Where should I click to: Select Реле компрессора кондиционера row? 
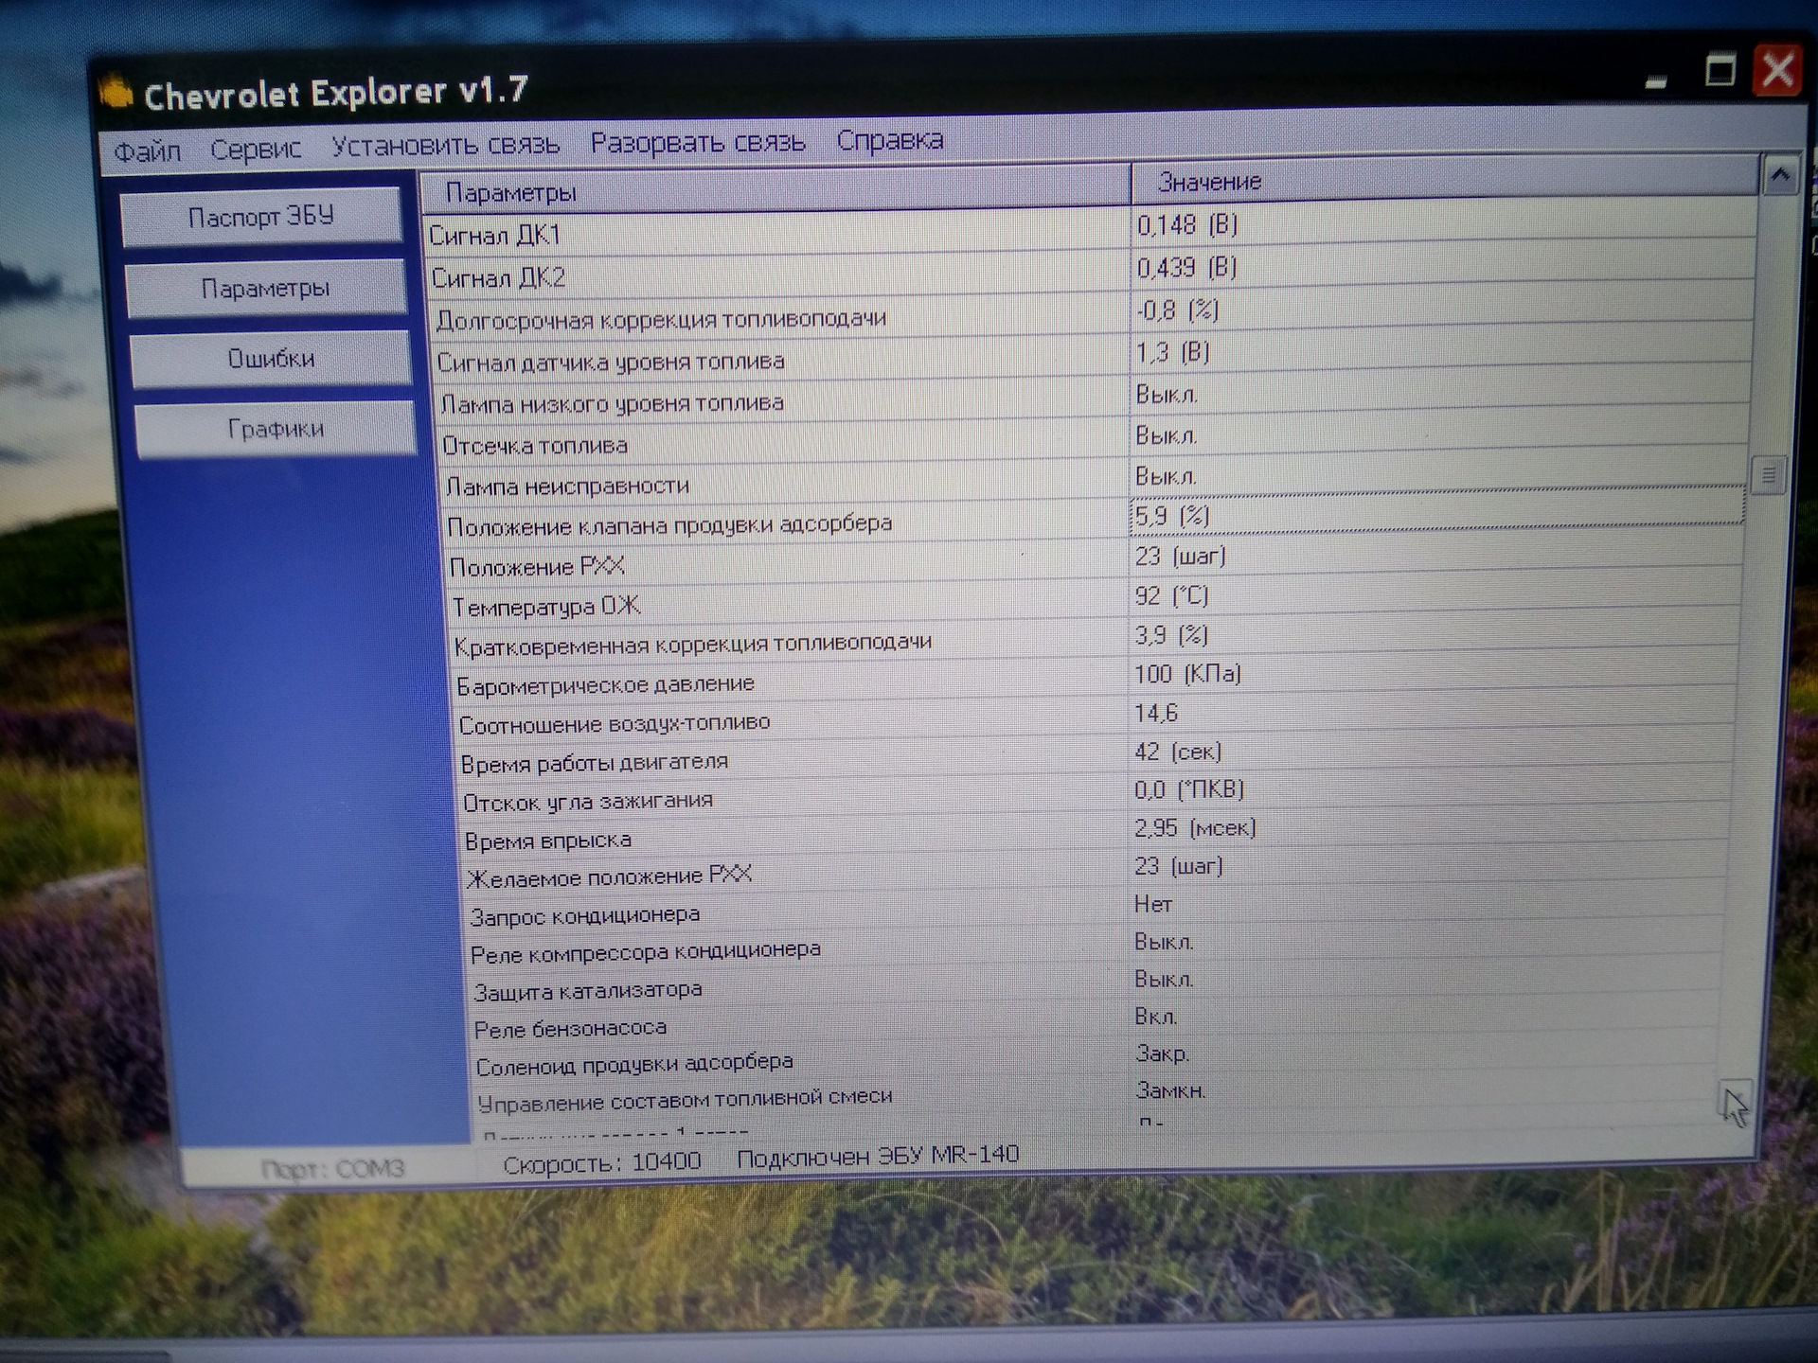point(1097,947)
